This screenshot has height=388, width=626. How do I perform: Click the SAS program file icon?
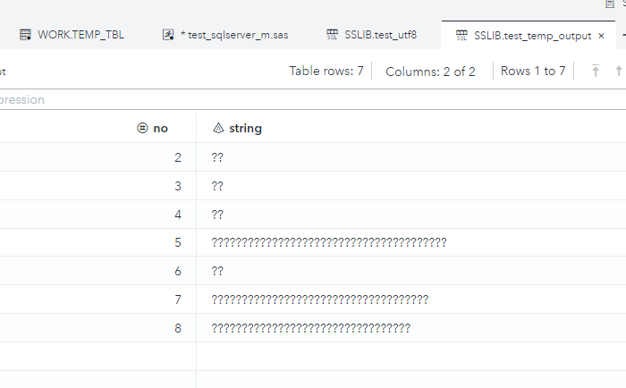167,36
